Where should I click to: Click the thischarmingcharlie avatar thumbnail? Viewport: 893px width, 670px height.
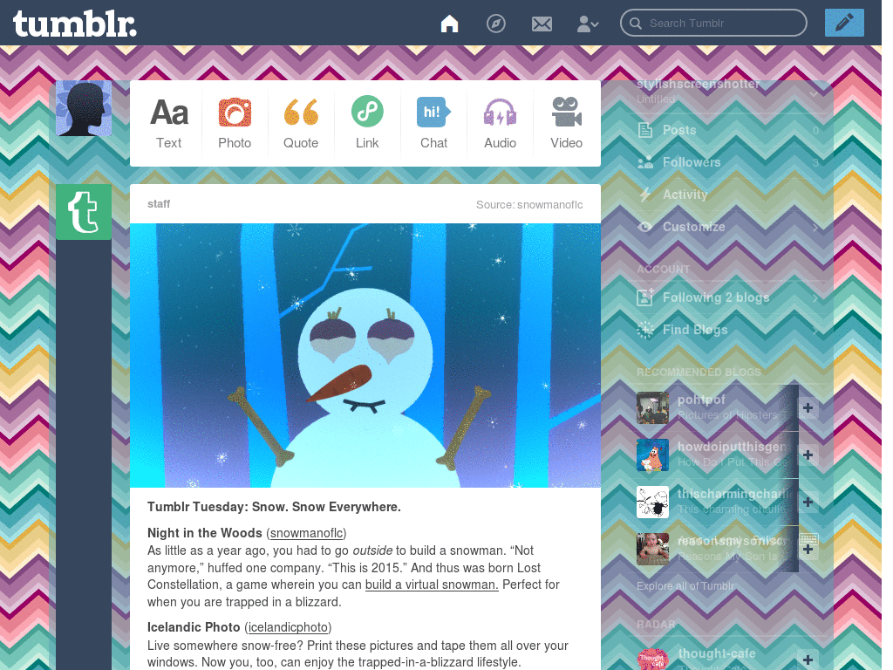pyautogui.click(x=652, y=502)
